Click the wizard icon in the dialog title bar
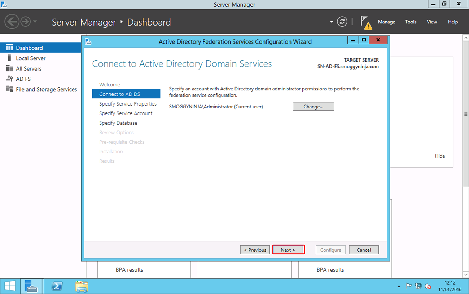469x294 pixels. tap(88, 41)
